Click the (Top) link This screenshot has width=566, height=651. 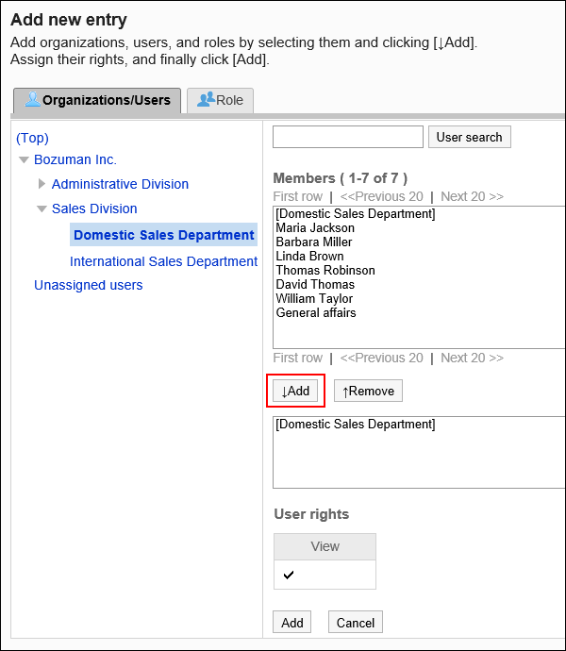(32, 138)
